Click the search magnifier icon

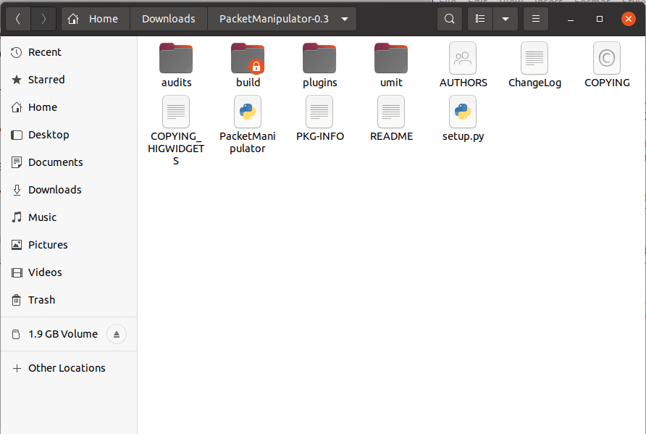click(450, 19)
